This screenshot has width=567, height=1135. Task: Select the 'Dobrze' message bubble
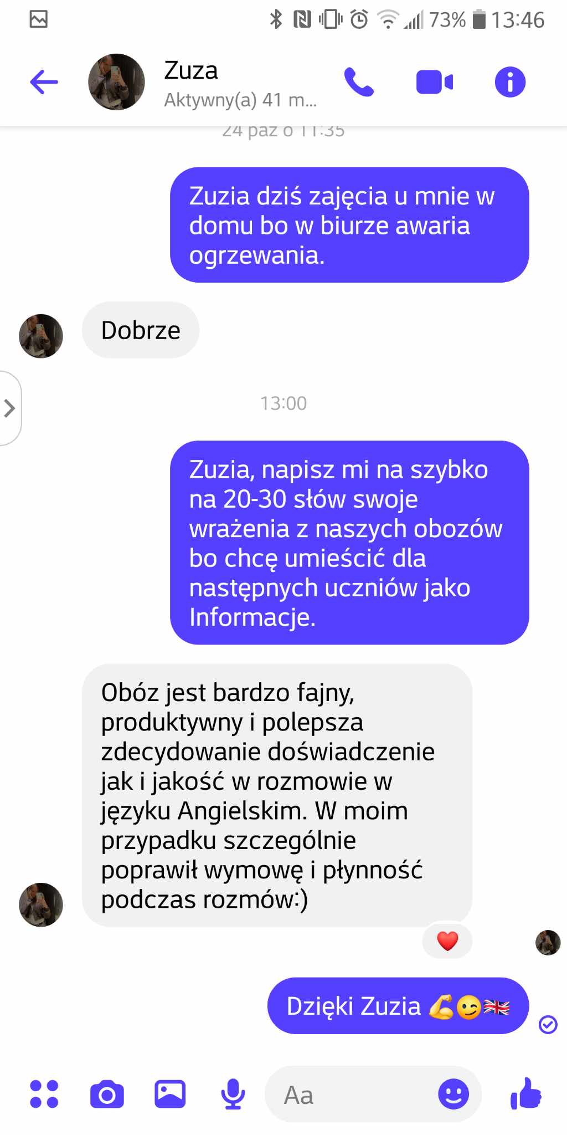click(141, 330)
